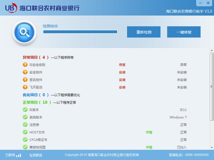
Task: Click 安装 link for 签名控件
Action: pos(122,80)
